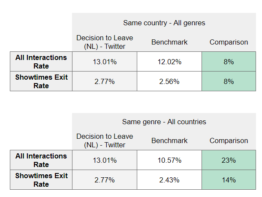
Task: Select the 'Same genre - All countries' header
Action: click(164, 122)
